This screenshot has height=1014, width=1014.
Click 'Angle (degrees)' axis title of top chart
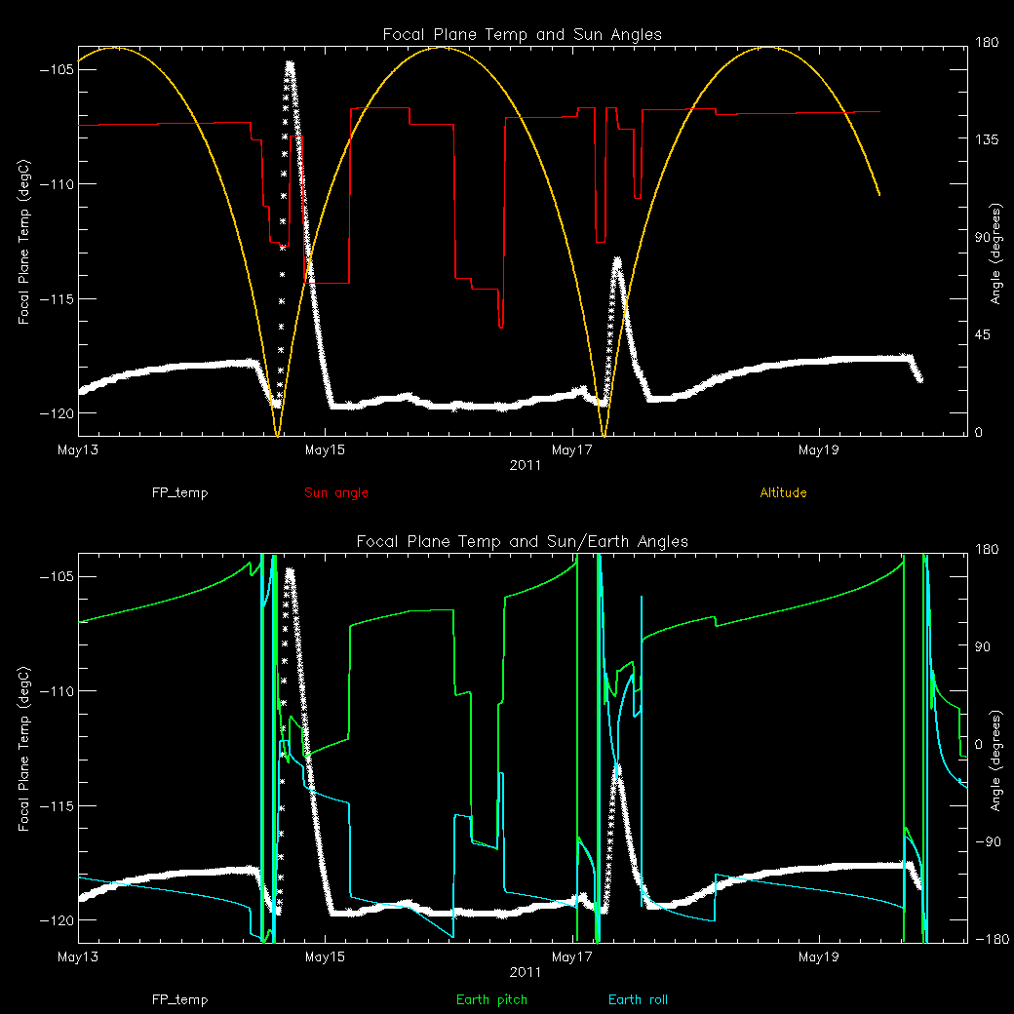995,253
